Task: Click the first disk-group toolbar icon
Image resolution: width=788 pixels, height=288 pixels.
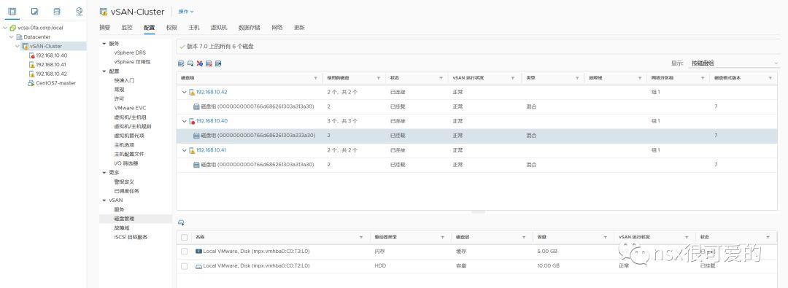Action: click(x=182, y=64)
